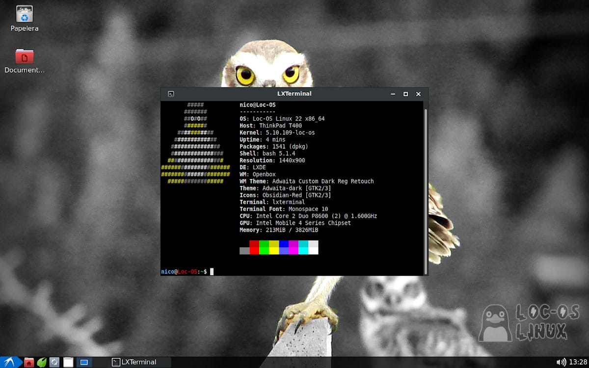
Task: Click the terminal prompt input cursor
Action: [x=212, y=272]
